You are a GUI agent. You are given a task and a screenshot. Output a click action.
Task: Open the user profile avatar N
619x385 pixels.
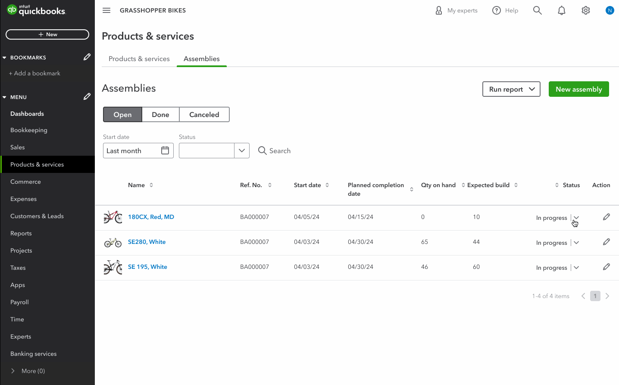[610, 10]
